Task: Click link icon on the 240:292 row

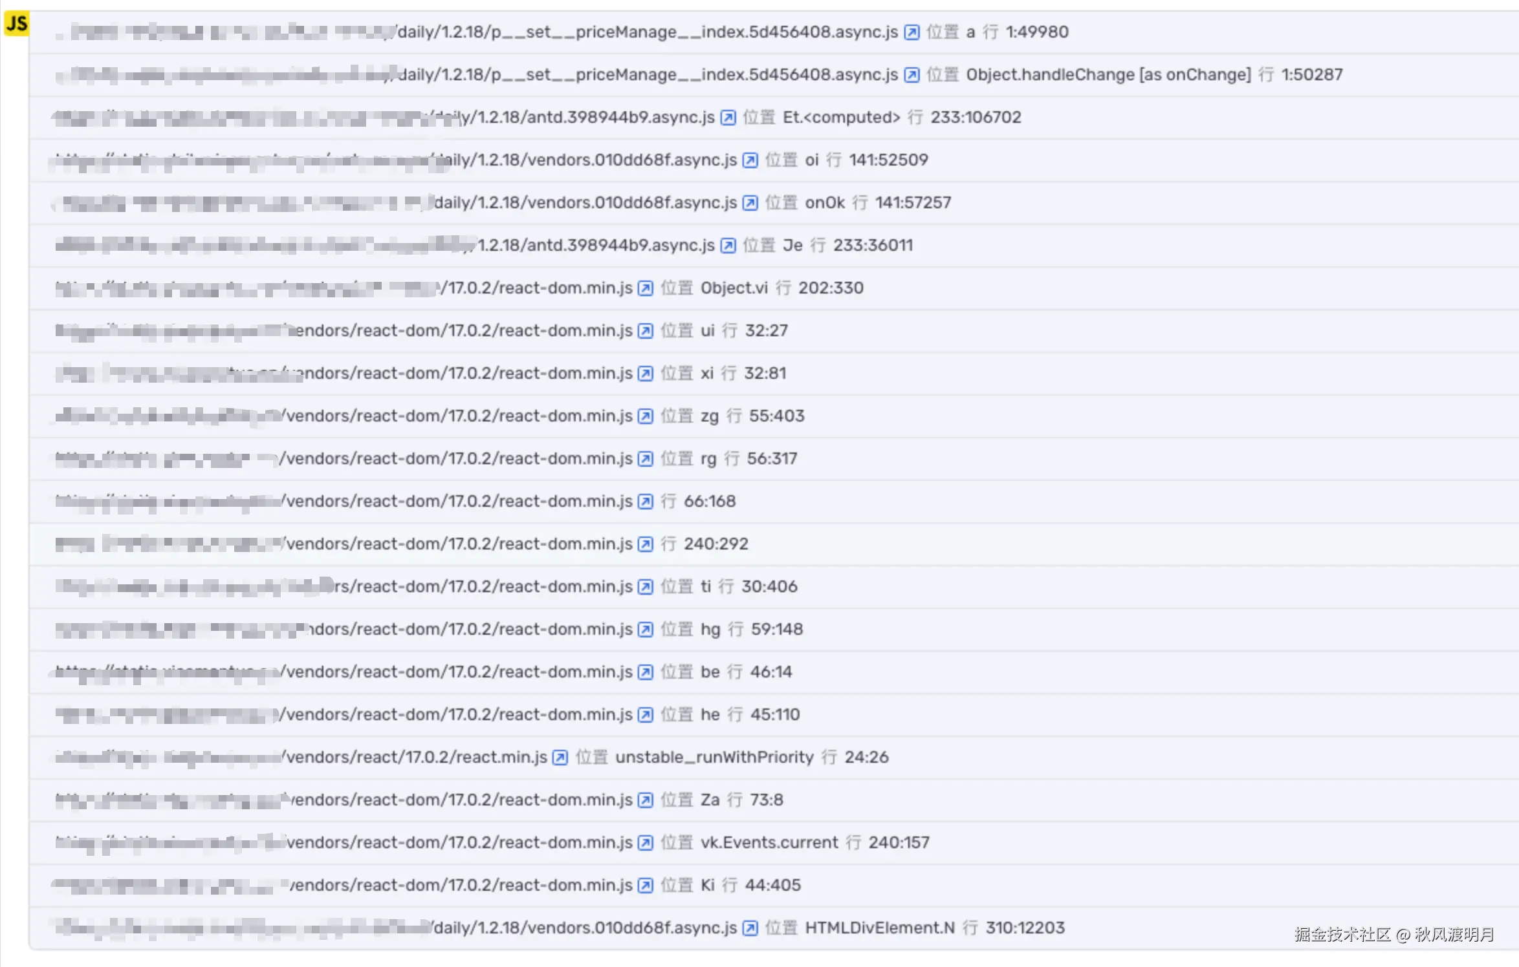Action: click(x=646, y=544)
